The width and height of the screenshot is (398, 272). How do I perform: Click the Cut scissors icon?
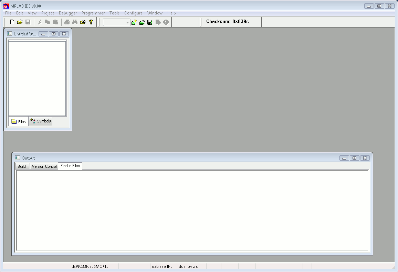(40, 22)
